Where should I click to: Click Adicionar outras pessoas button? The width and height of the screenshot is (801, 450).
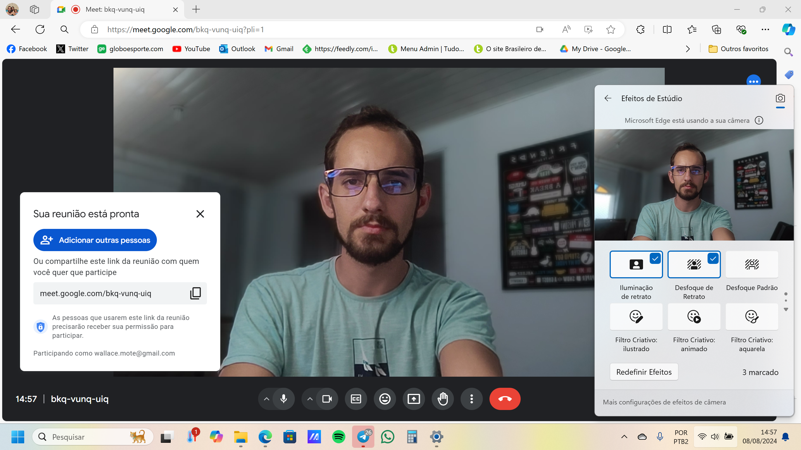95,240
